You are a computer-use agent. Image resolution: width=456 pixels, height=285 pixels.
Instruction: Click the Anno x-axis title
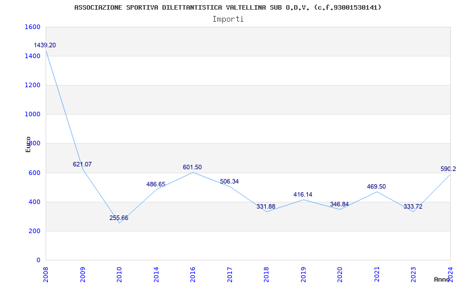point(442,279)
